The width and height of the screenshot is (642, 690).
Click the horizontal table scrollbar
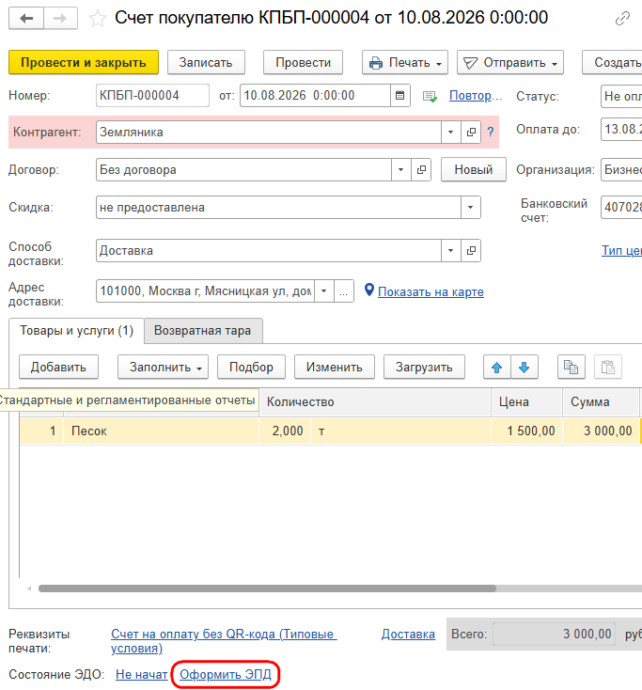point(267,588)
